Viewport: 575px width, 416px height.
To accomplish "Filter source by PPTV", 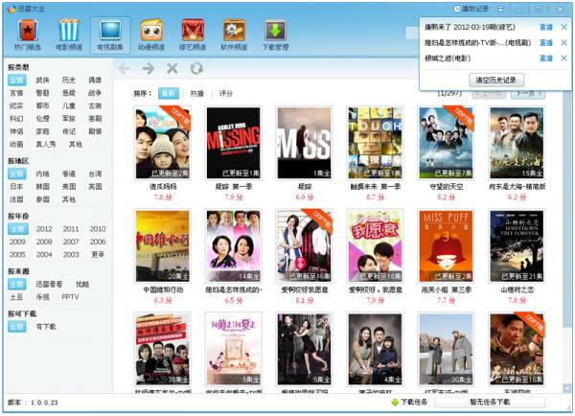I will 70,297.
